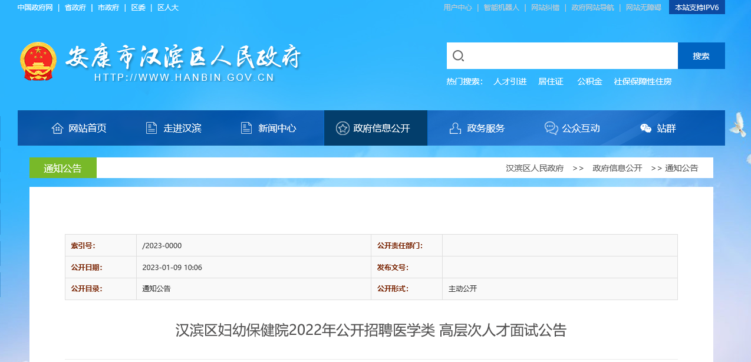Open the 网站无障碍 accessibility link

pos(643,8)
